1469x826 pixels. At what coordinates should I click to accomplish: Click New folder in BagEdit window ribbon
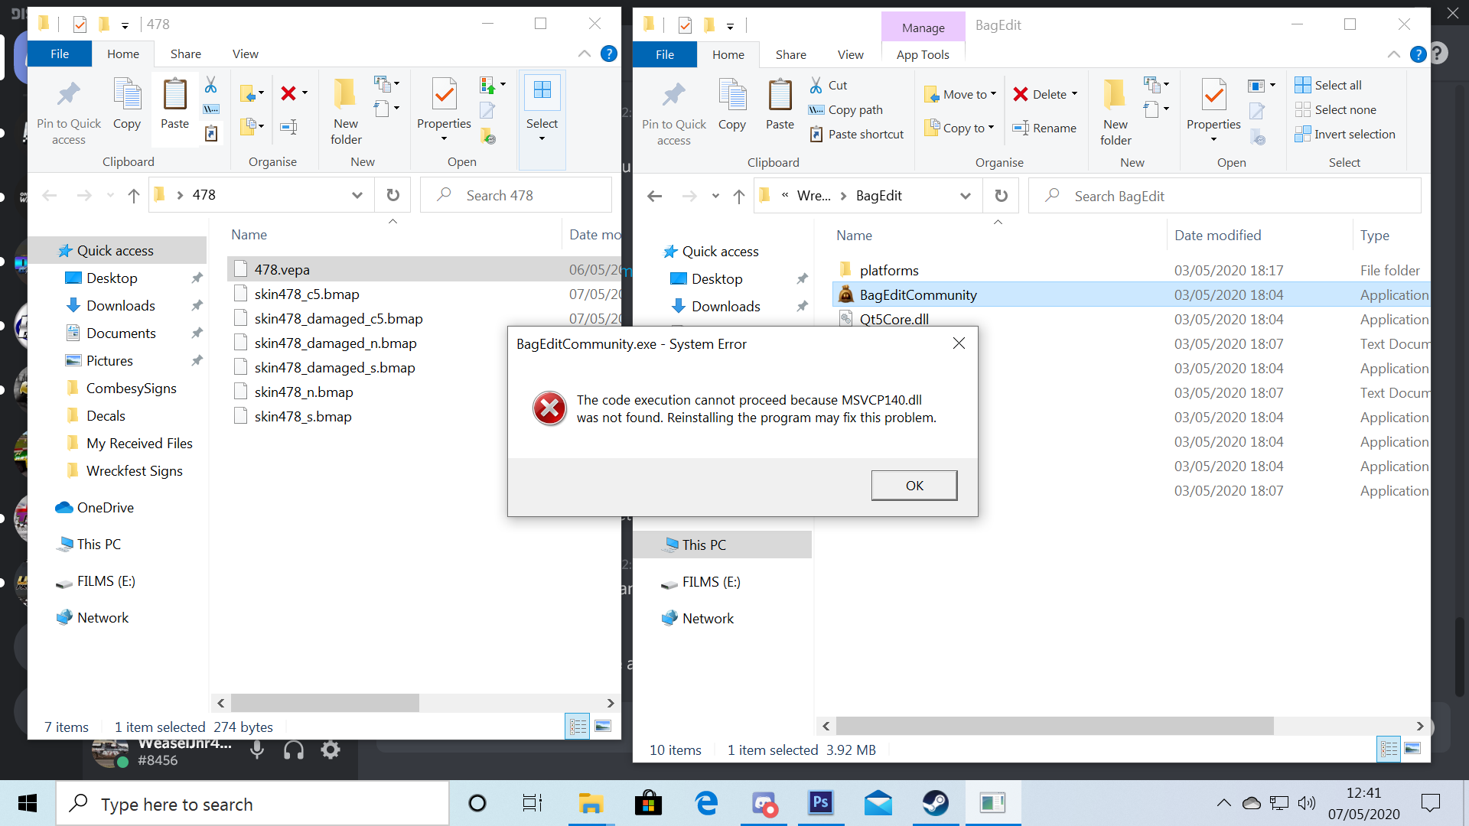(1116, 112)
